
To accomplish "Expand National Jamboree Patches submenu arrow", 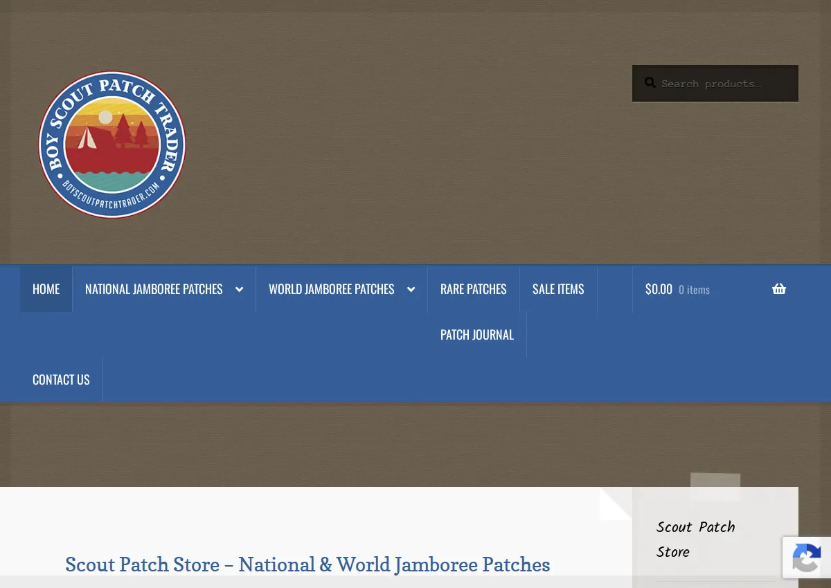I will click(239, 289).
